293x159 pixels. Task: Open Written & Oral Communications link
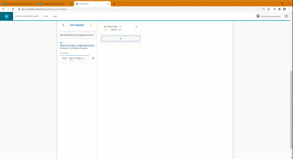(77, 45)
